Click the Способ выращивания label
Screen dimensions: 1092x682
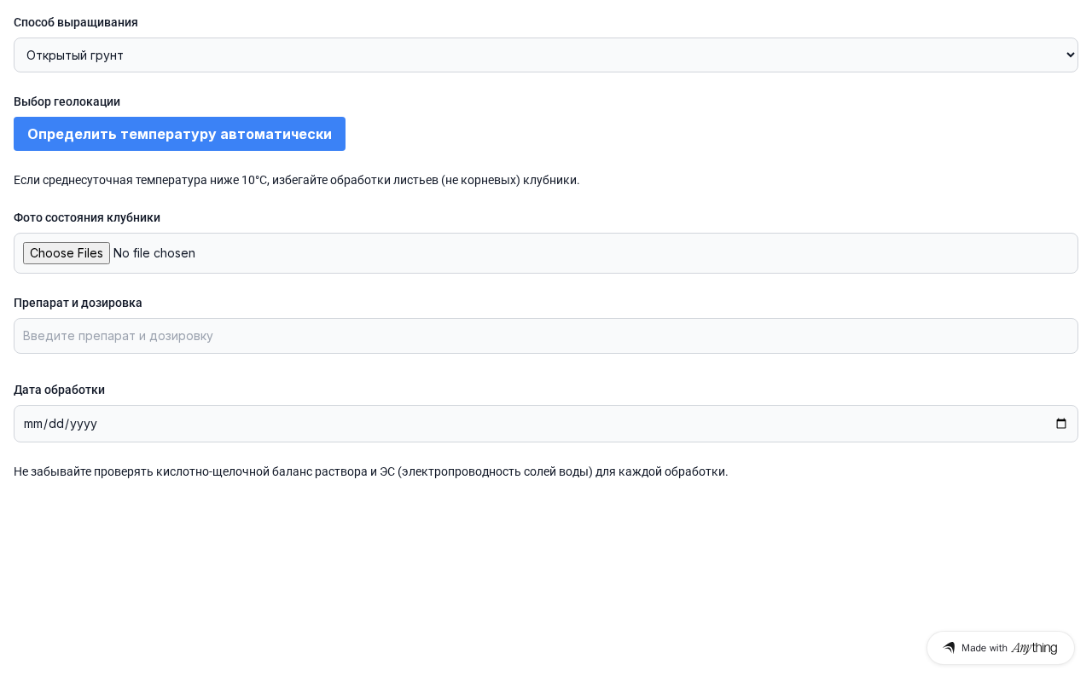click(x=76, y=22)
